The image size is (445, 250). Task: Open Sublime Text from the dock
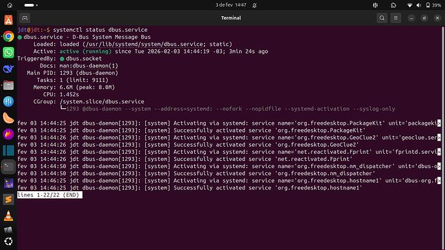8,200
